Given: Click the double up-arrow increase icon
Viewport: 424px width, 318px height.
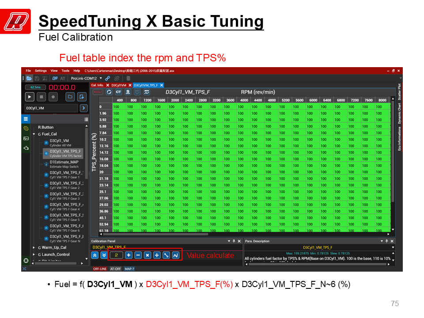Looking at the screenshot, I should 95,255.
